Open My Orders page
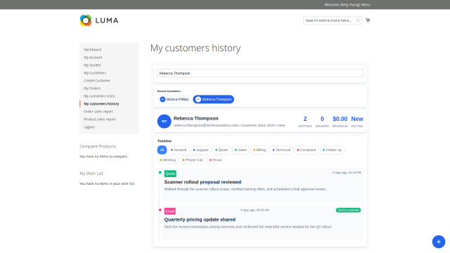This screenshot has width=450, height=253. tap(92, 89)
